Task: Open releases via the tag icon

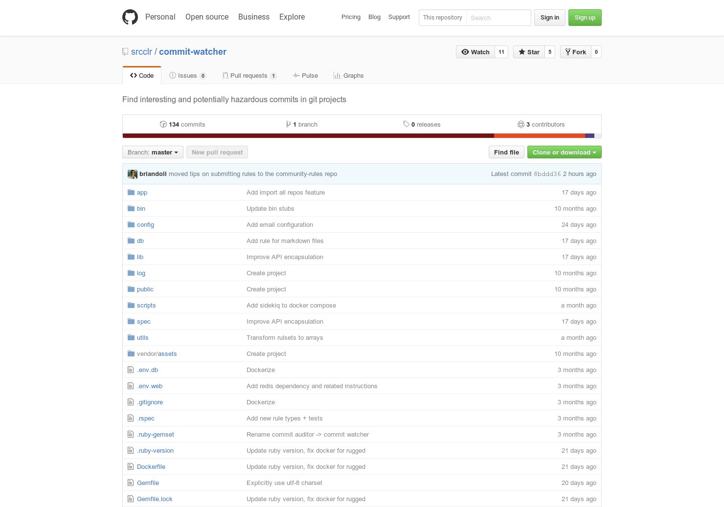Action: [406, 124]
